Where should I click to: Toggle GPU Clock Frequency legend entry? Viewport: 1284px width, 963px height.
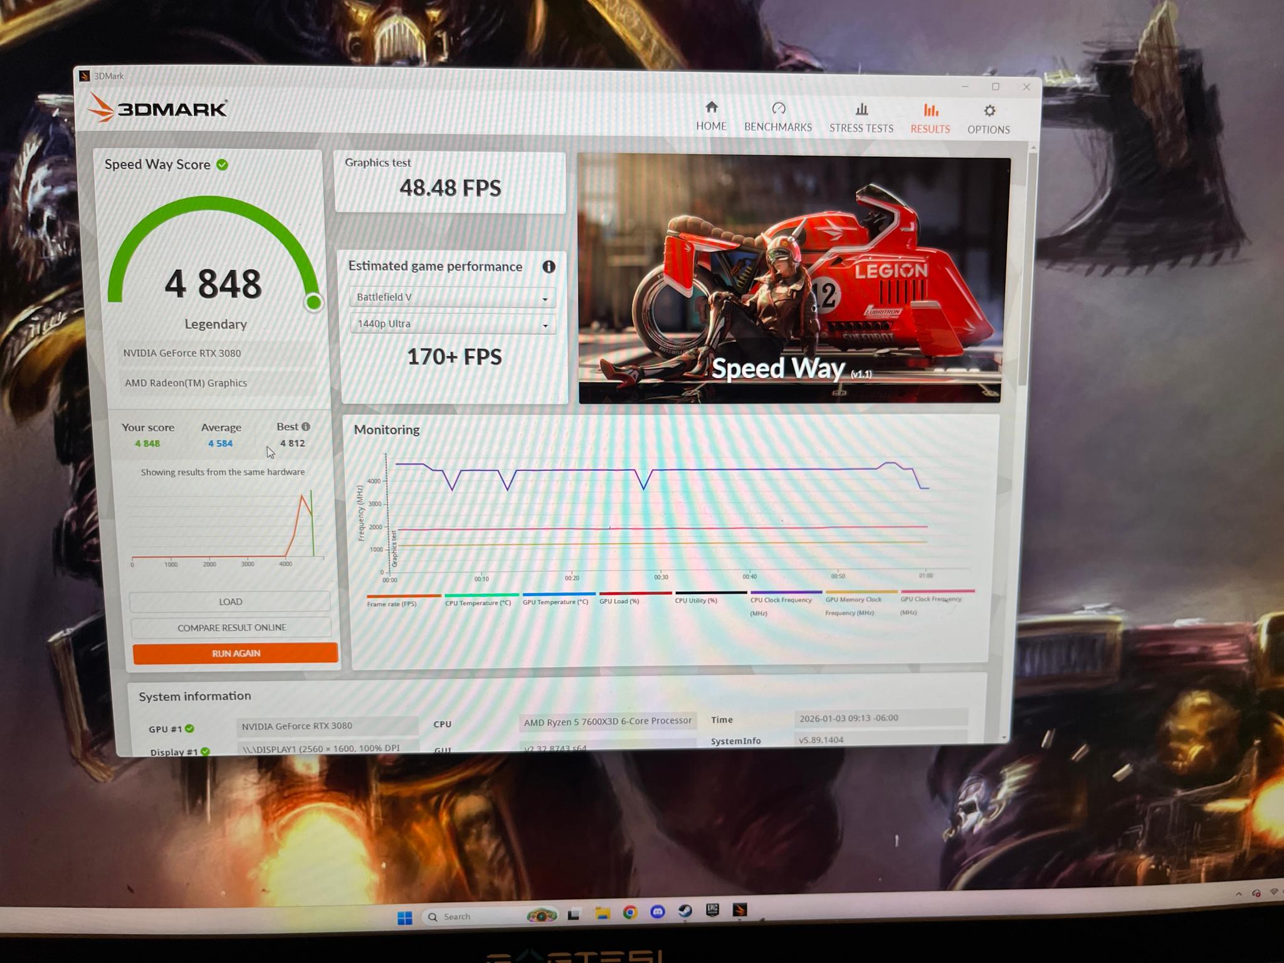(x=937, y=602)
